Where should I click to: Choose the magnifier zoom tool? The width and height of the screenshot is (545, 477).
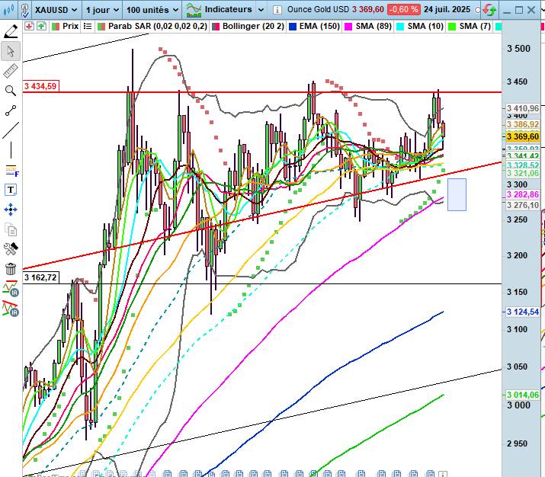(11, 91)
